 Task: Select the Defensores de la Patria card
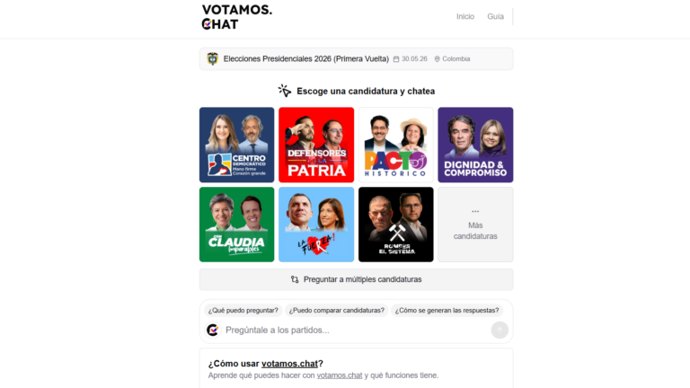click(x=316, y=145)
